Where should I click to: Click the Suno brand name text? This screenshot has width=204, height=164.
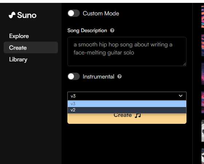pyautogui.click(x=27, y=15)
